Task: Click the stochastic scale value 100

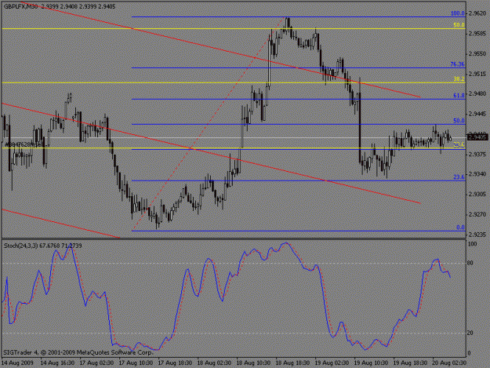Action: click(x=473, y=244)
